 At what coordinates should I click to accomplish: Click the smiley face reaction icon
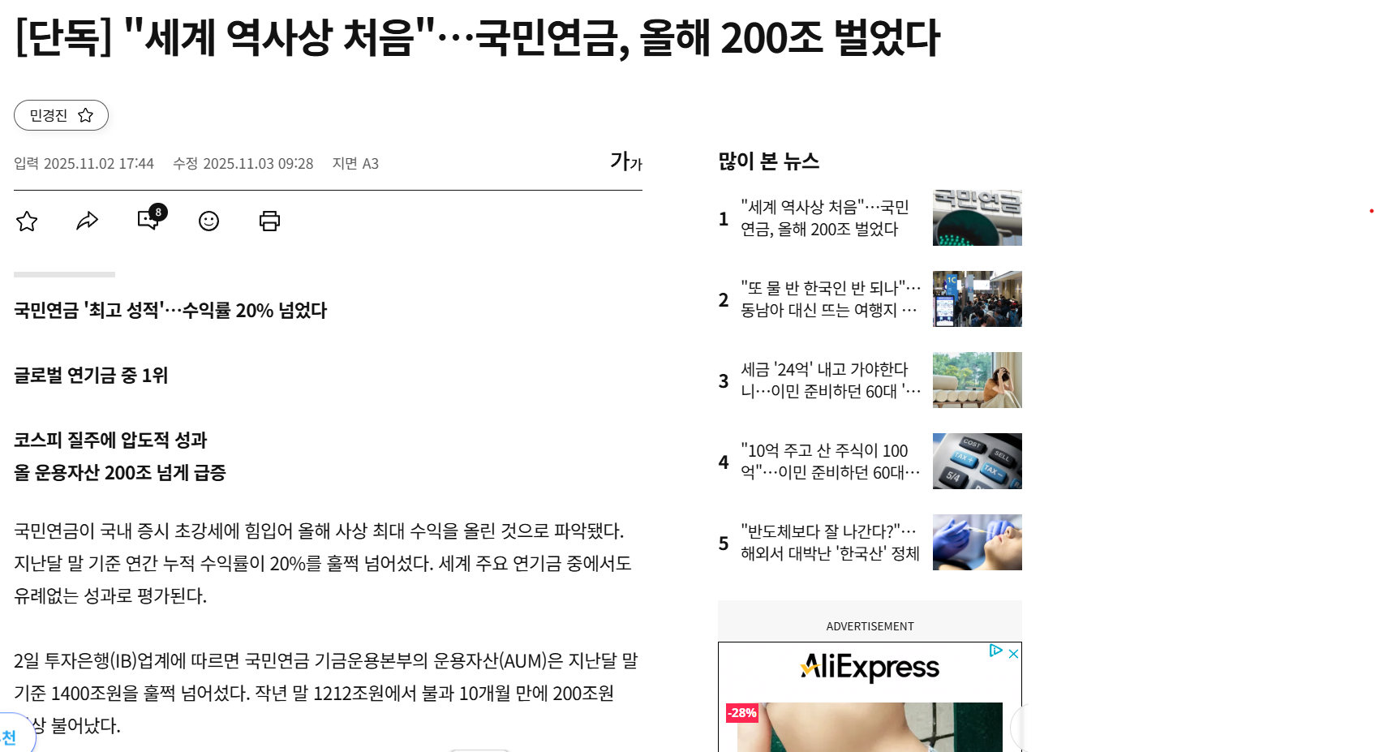pyautogui.click(x=208, y=221)
